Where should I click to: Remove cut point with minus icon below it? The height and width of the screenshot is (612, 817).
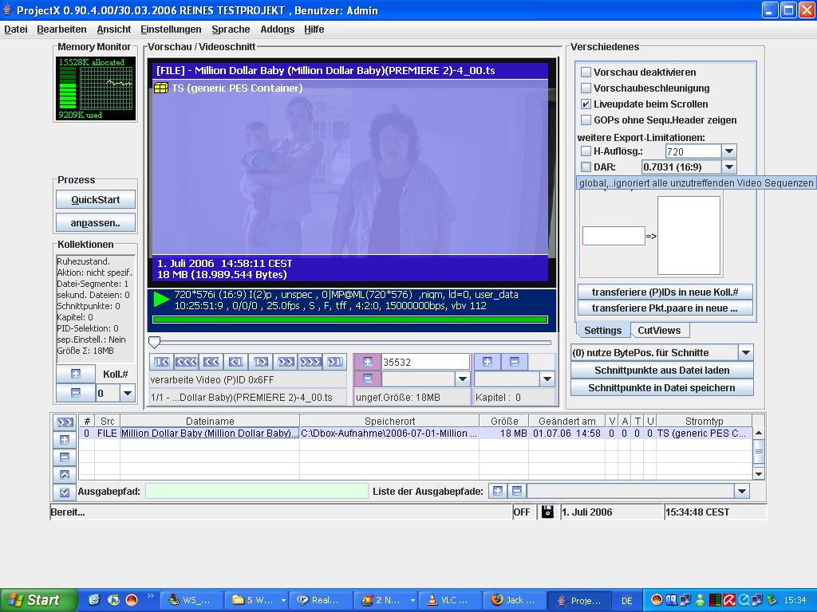(x=368, y=379)
